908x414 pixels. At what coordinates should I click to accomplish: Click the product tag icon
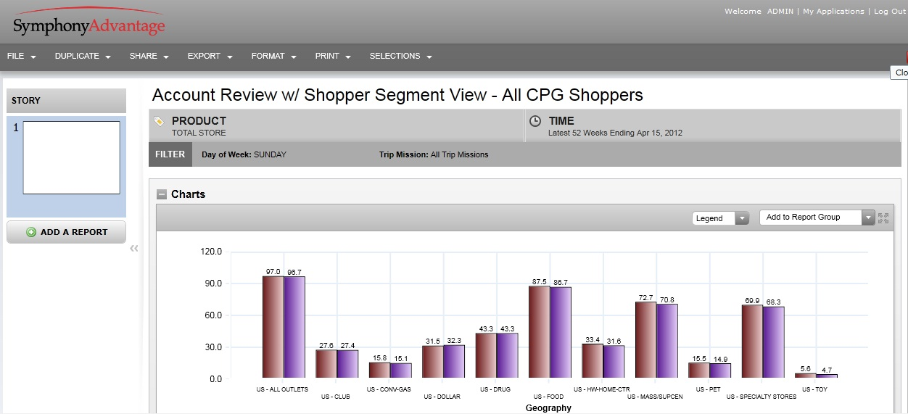159,122
